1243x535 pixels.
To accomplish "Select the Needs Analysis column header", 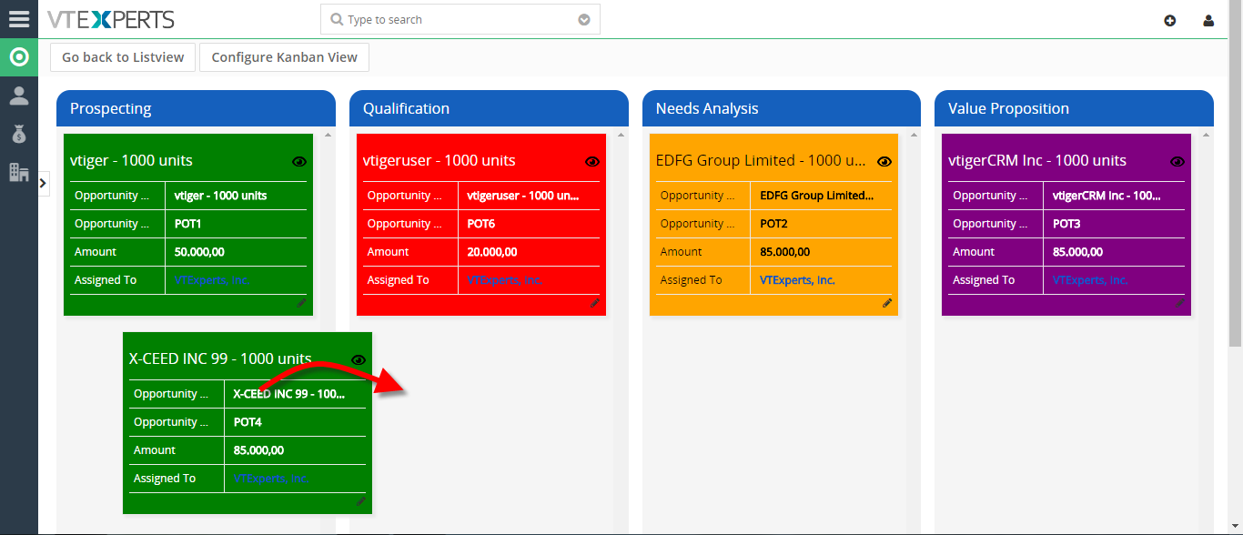I will tap(782, 108).
